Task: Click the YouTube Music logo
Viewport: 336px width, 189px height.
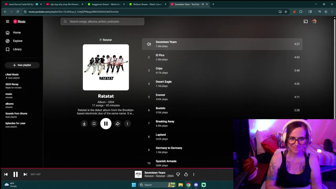Action: [19, 22]
